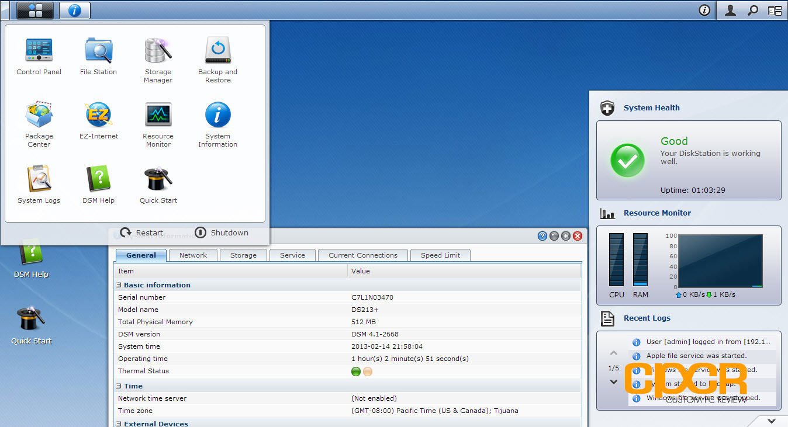Show previous log page with up arrow
788x427 pixels.
click(614, 353)
